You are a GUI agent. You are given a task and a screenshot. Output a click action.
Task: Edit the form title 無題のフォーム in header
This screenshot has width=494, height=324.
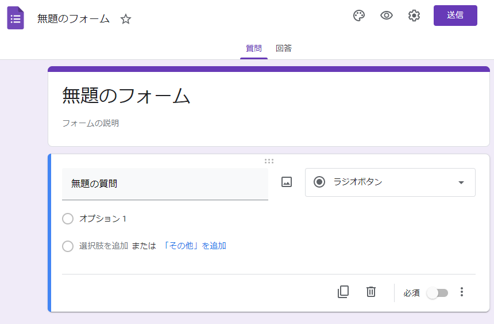click(74, 18)
